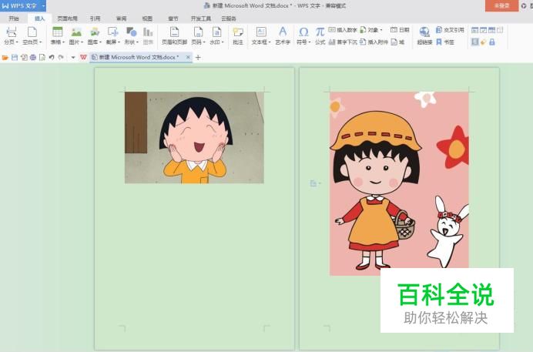Select the laughing Maruko image on first page
The width and height of the screenshot is (533, 352).
click(x=194, y=137)
